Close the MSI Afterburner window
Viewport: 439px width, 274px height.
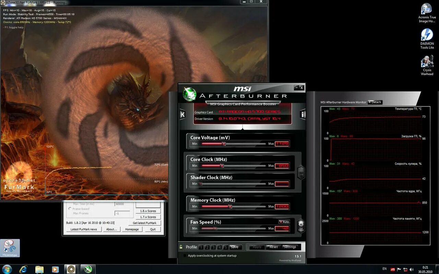pyautogui.click(x=301, y=88)
